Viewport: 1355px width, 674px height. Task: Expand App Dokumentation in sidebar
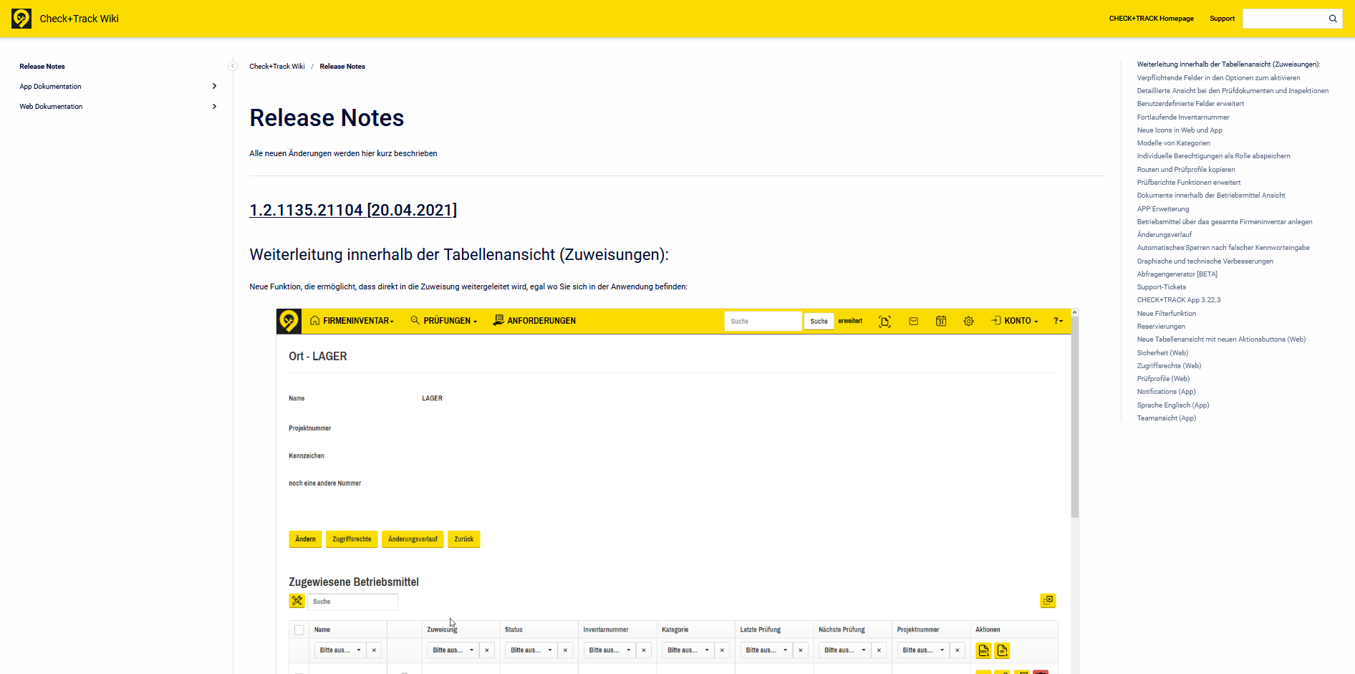point(214,86)
